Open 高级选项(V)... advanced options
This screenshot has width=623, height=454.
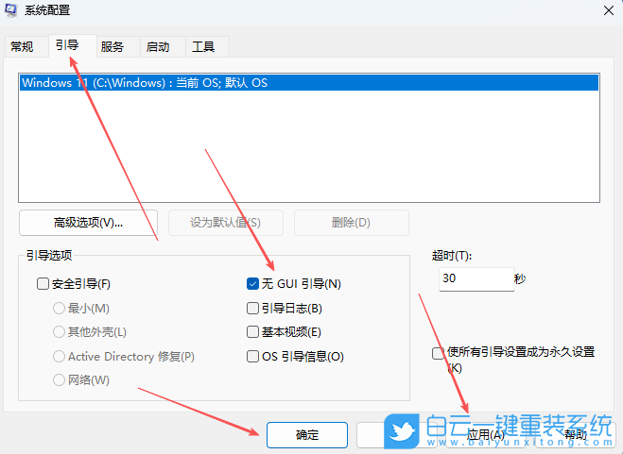(88, 223)
